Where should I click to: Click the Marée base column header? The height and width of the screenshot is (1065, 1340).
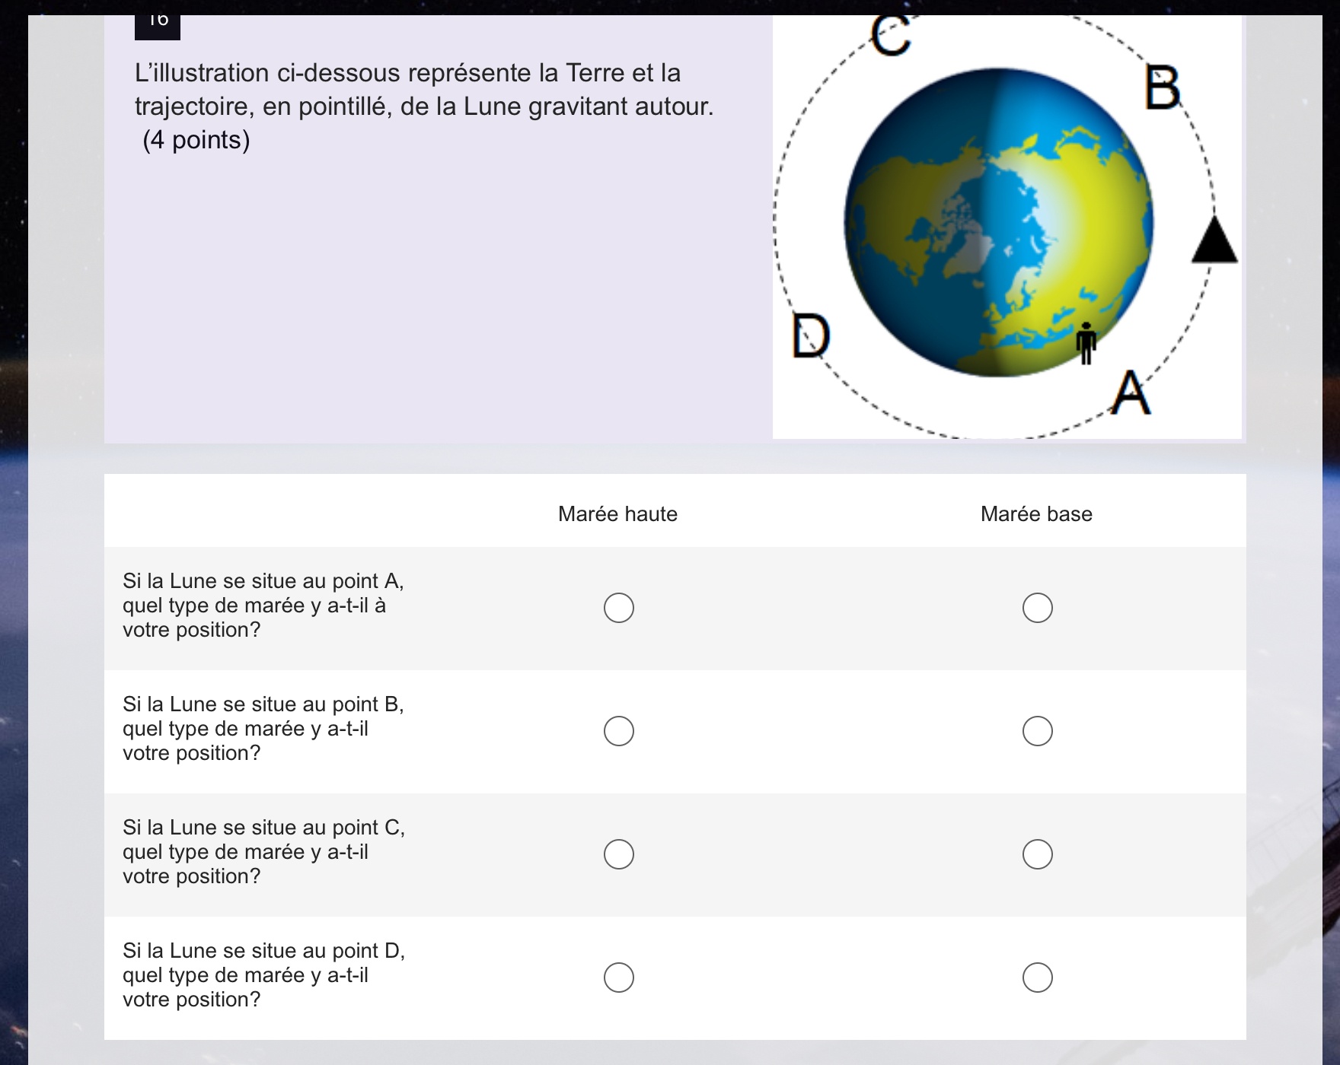[1036, 514]
